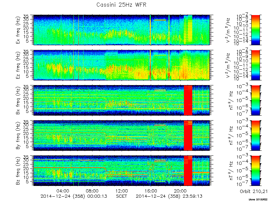Select the 'Ez freq (Hz)' axis label

point(18,65)
